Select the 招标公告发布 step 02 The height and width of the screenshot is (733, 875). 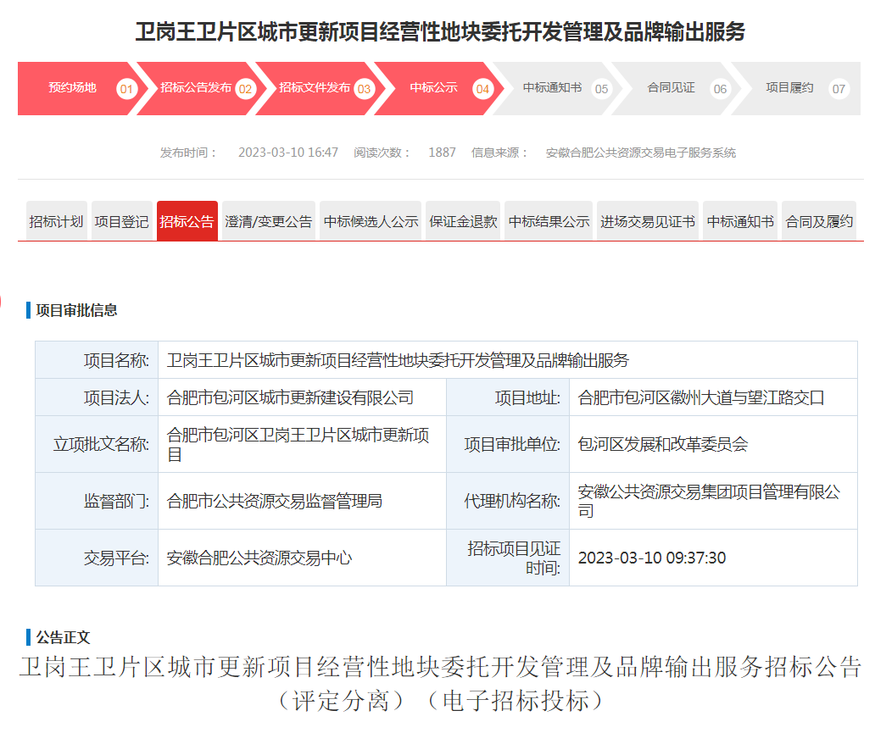202,88
